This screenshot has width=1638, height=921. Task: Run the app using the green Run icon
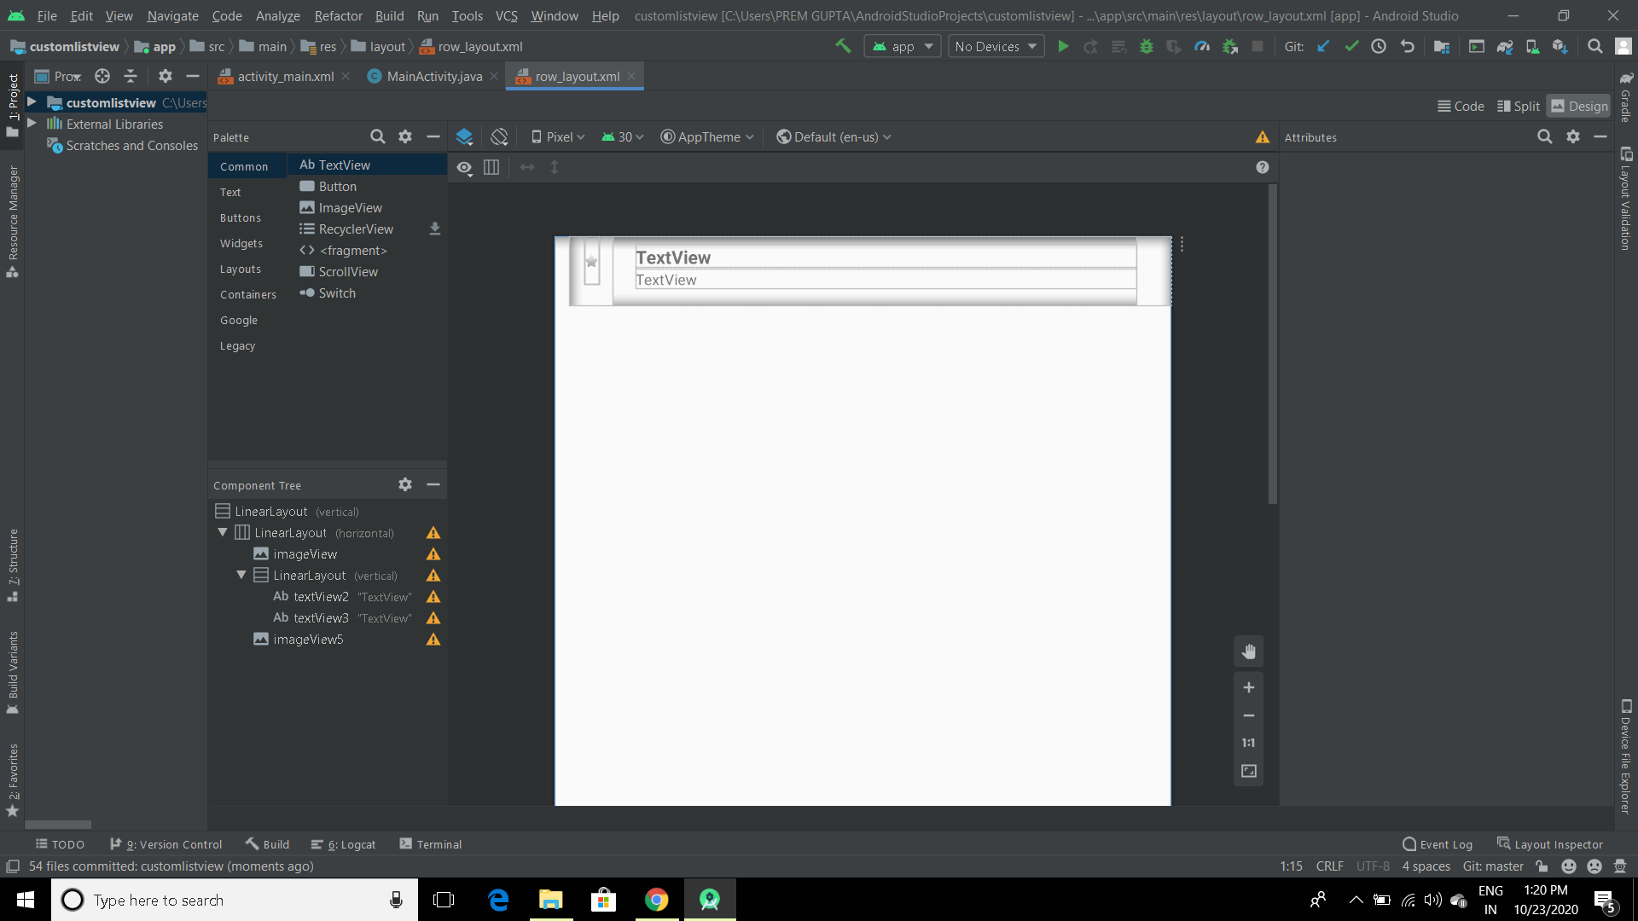coord(1063,46)
